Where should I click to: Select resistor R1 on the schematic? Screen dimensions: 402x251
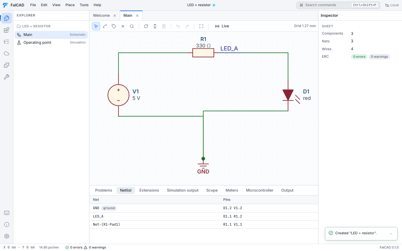click(x=203, y=53)
